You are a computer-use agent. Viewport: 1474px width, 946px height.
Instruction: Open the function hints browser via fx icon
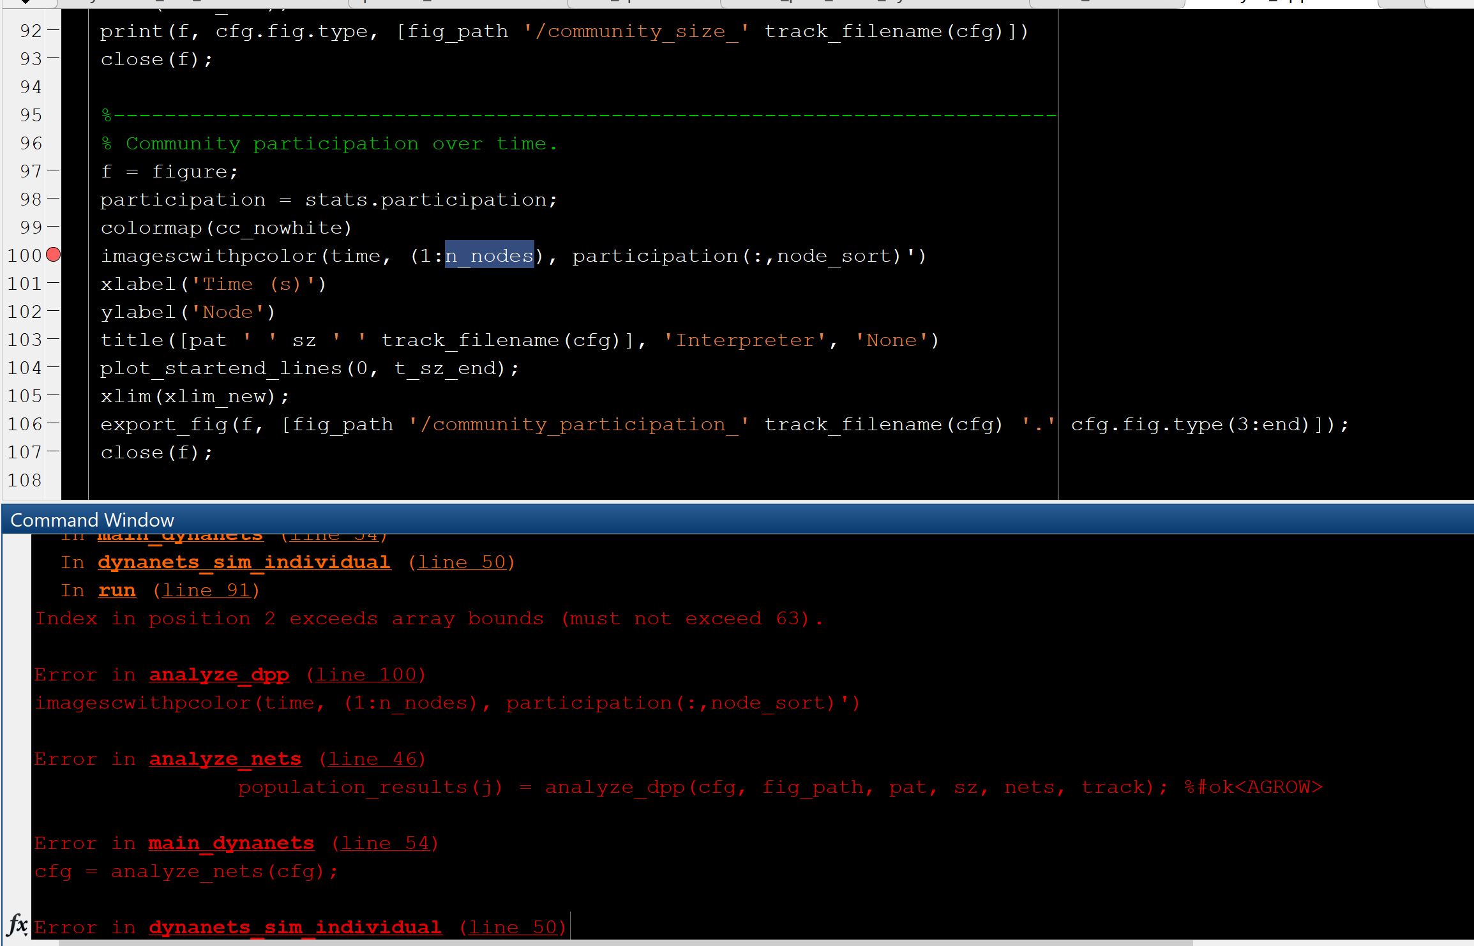(18, 924)
